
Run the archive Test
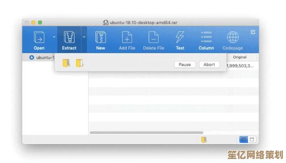pos(180,40)
